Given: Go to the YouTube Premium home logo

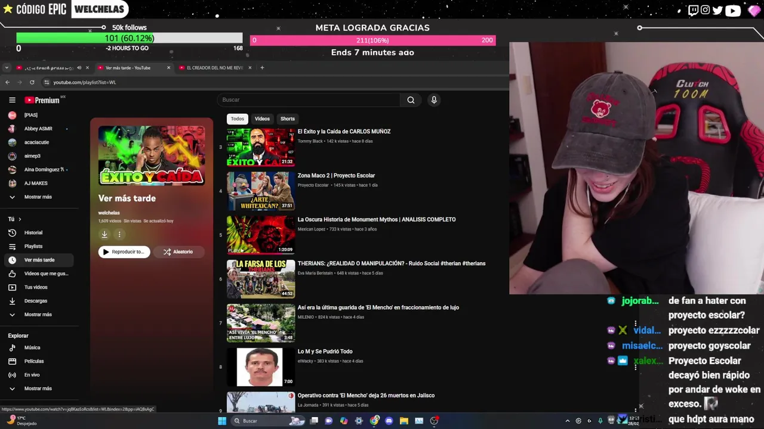Looking at the screenshot, I should click(x=42, y=100).
